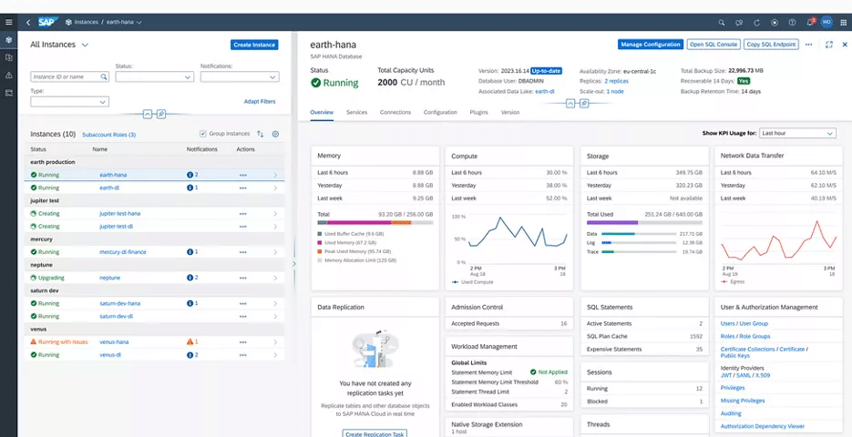
Task: Click the Open SQL Console button
Action: 713,45
